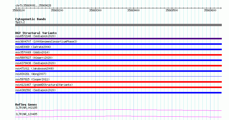Select the 5p13.2 band label
Screen dimensions: 229x120
(20, 22)
